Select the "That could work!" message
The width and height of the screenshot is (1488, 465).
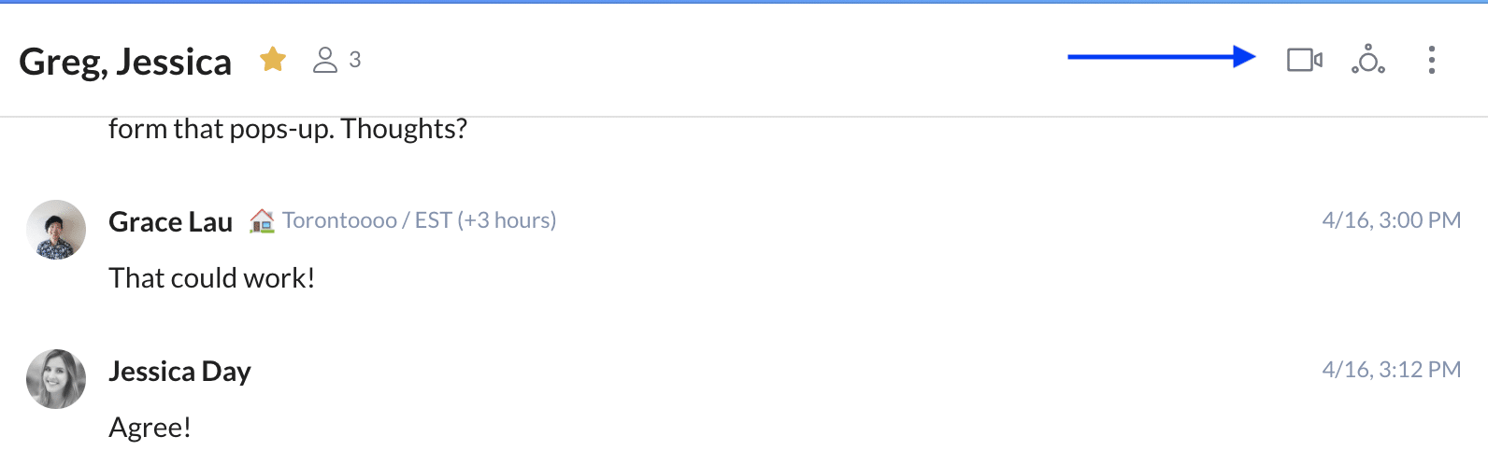pyautogui.click(x=212, y=277)
